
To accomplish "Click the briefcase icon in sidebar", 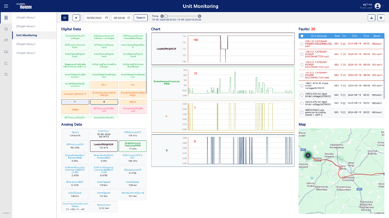I will 6,29.
